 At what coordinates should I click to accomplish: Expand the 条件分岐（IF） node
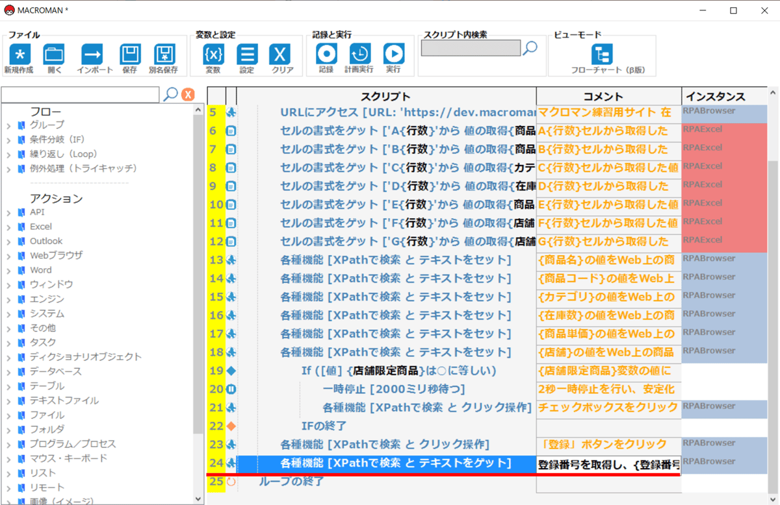point(8,140)
